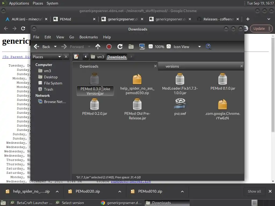Select the .com.google.Chrome.rYw6zN package icon
This screenshot has height=206, width=275.
click(x=223, y=104)
